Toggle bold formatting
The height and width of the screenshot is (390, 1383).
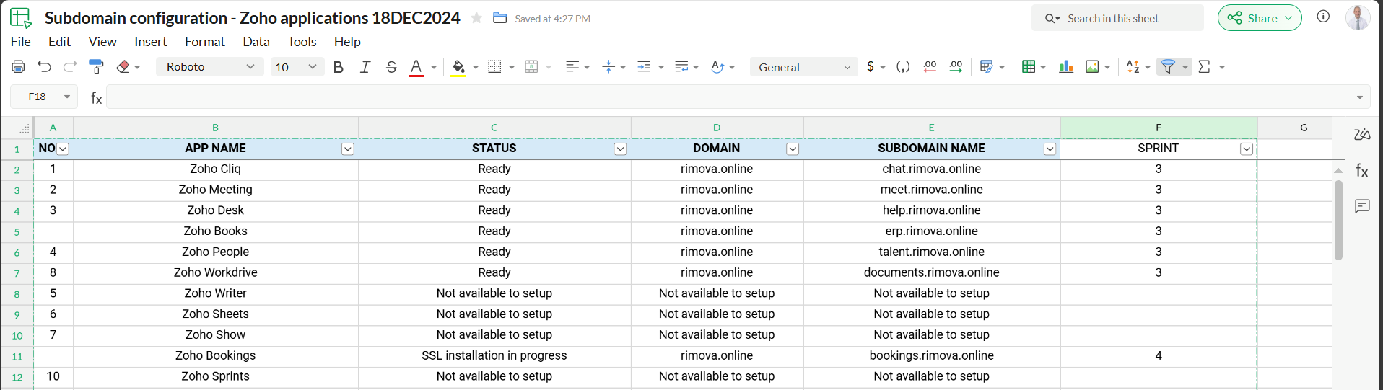(x=338, y=67)
